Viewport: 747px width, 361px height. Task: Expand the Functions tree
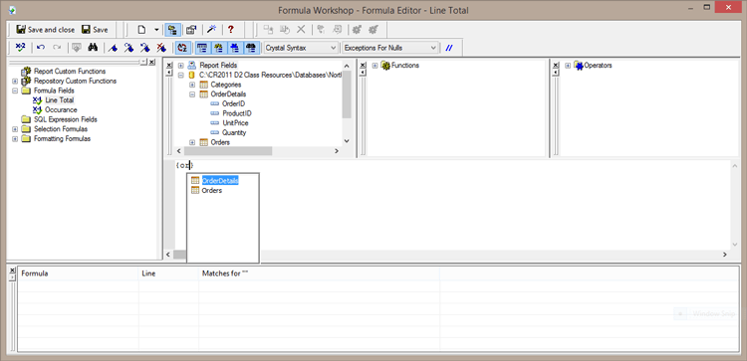374,66
